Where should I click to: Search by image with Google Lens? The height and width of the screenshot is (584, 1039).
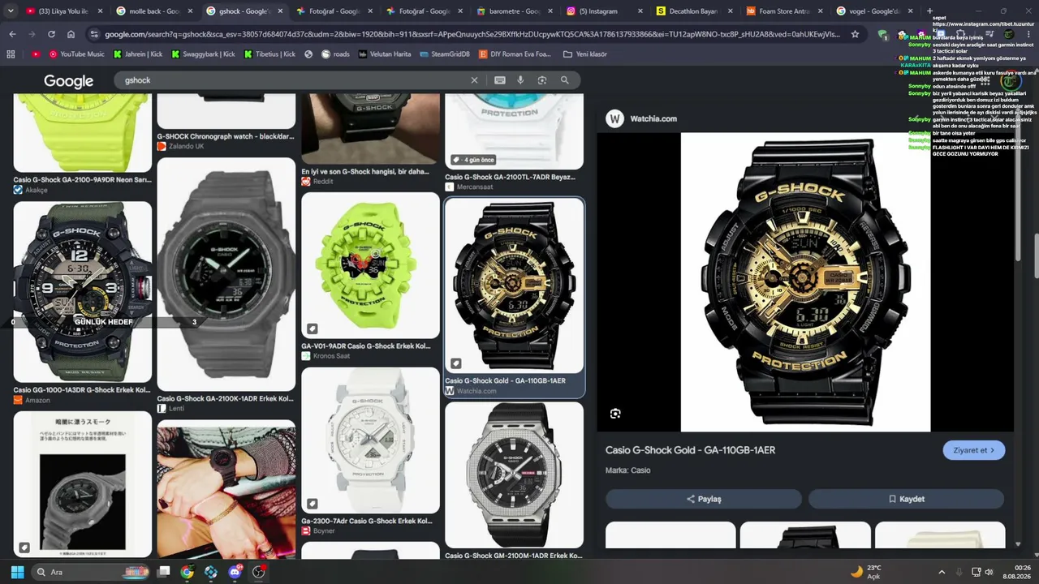tap(542, 80)
